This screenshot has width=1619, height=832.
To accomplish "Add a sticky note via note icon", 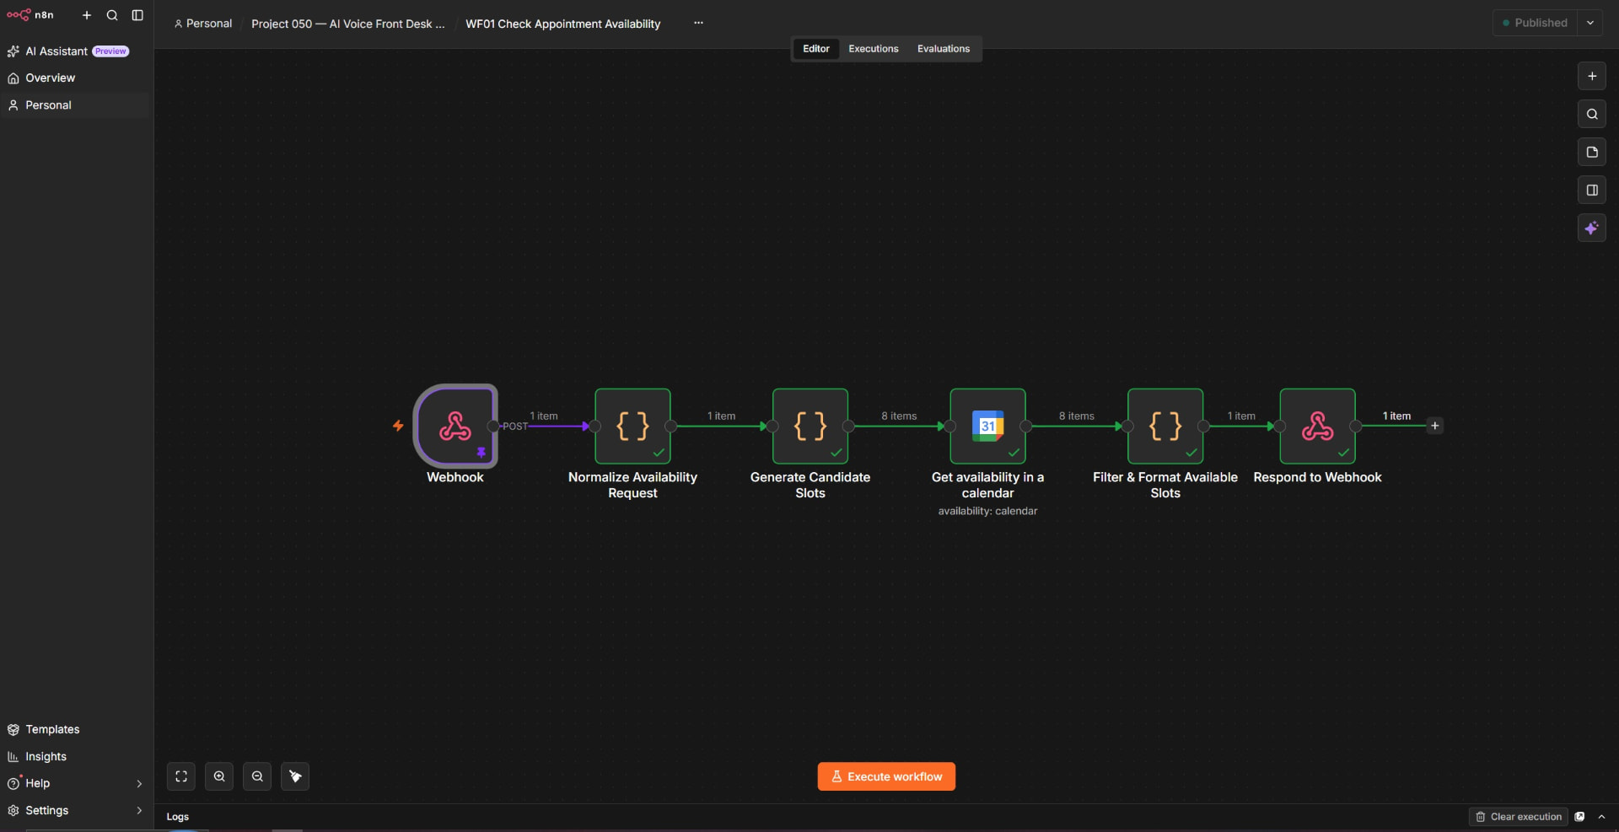I will point(1592,152).
